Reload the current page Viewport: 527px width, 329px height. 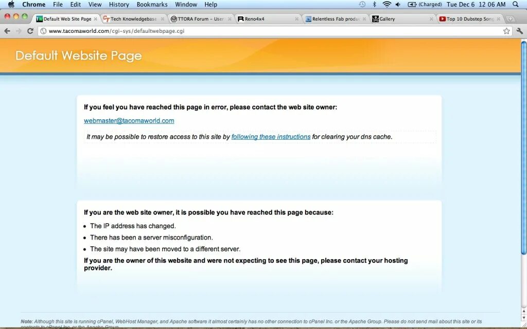[x=30, y=31]
